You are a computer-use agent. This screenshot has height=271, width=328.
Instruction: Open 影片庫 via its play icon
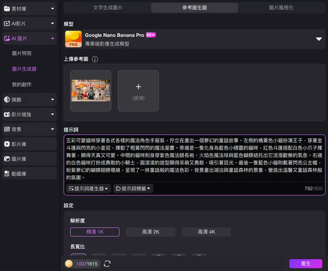7,144
